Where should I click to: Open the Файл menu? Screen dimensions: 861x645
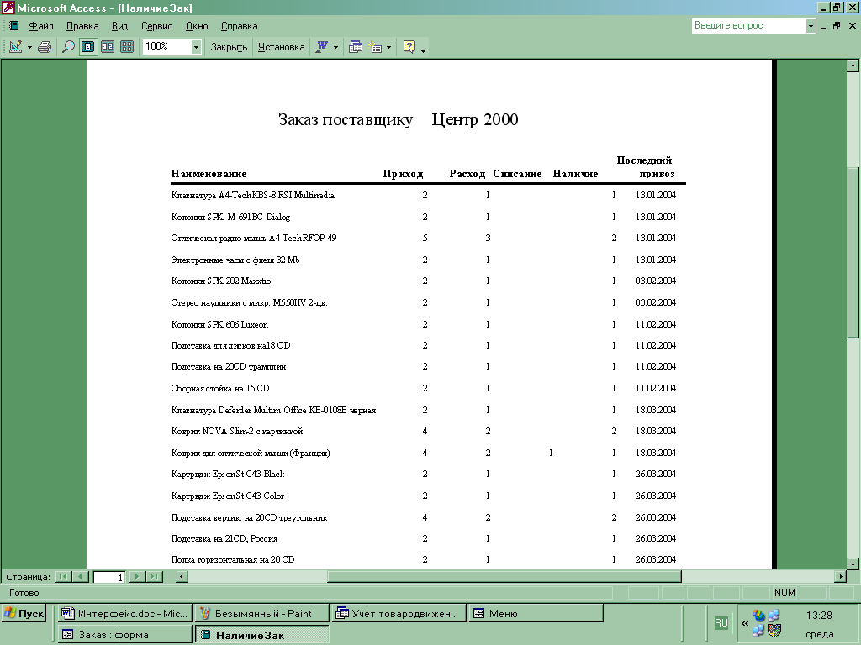pyautogui.click(x=40, y=26)
